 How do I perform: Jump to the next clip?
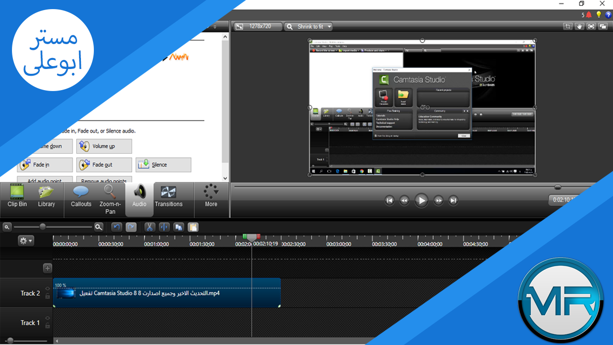(453, 200)
